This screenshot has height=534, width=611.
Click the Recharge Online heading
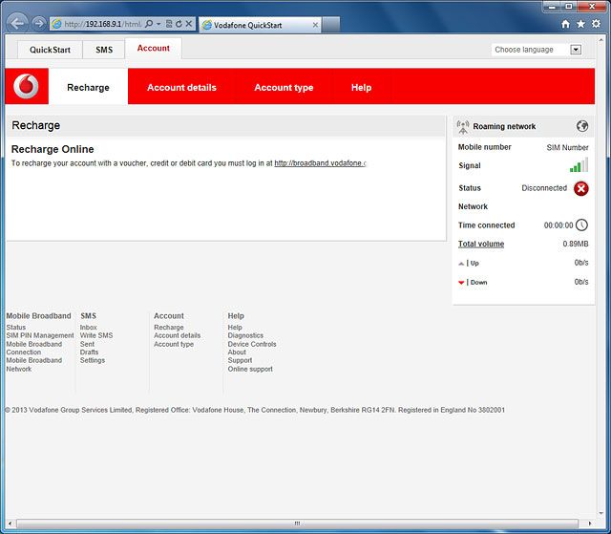coord(53,149)
